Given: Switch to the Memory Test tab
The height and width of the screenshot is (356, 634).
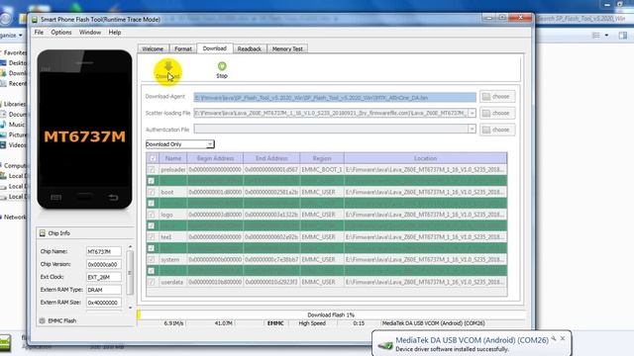Looking at the screenshot, I should click(287, 48).
